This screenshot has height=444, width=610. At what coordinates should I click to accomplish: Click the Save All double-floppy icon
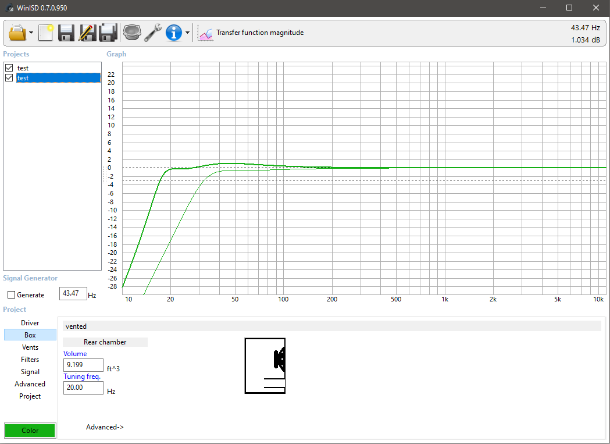pos(108,33)
